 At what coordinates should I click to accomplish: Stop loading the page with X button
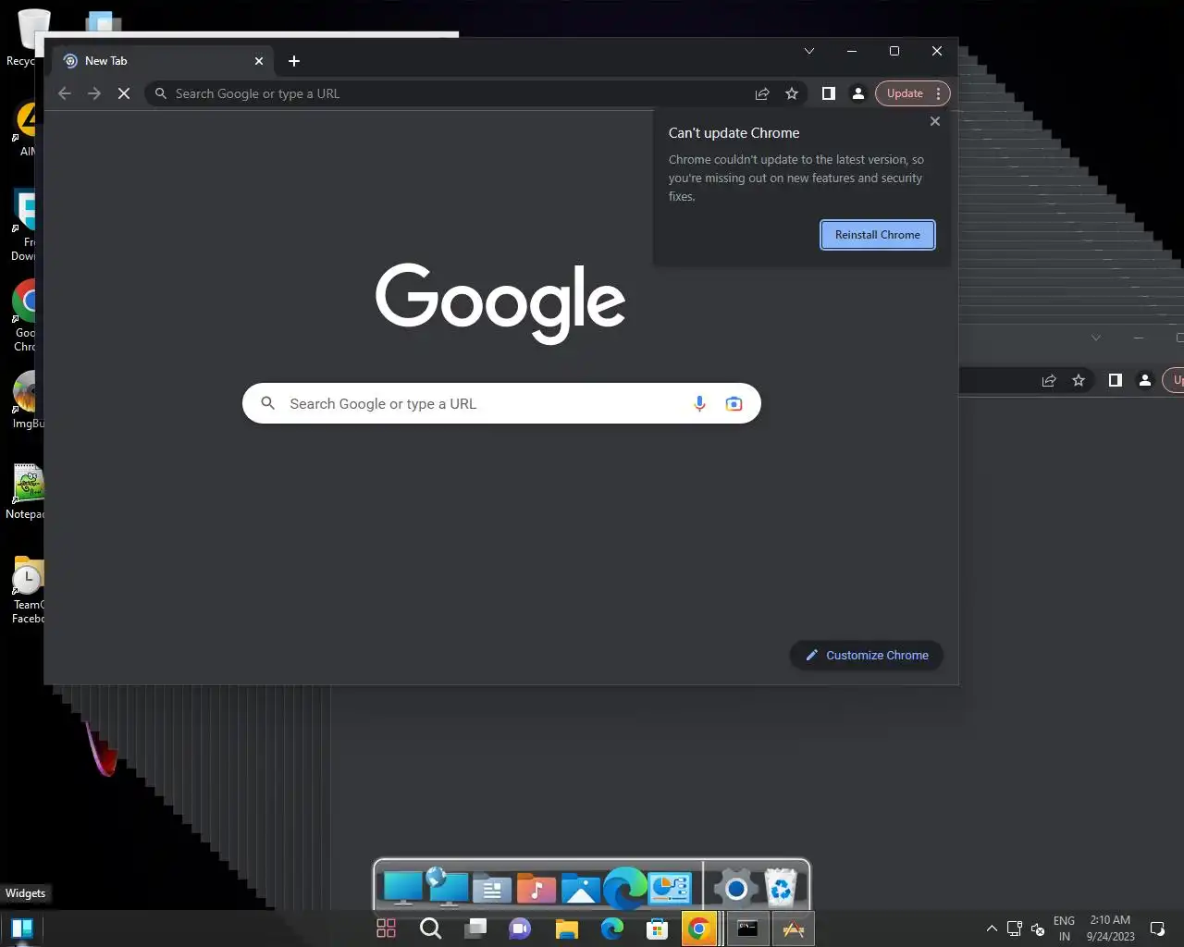(124, 93)
